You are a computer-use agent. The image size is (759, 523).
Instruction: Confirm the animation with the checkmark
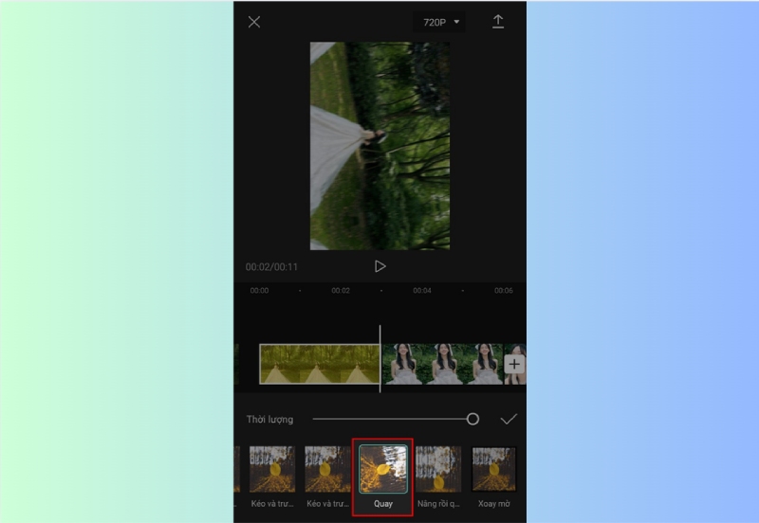click(x=509, y=419)
